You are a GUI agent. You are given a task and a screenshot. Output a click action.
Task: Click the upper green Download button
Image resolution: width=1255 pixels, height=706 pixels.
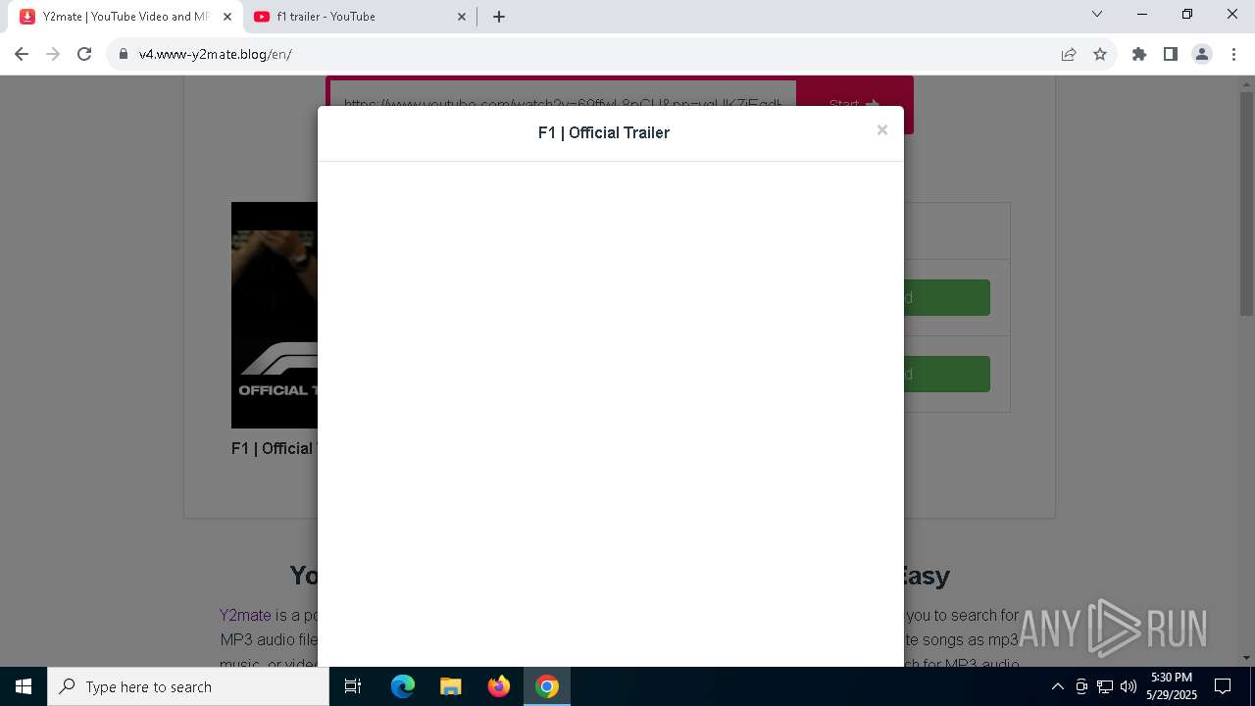click(946, 297)
